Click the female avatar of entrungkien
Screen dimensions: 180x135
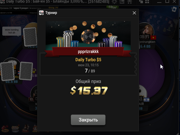click(146, 30)
